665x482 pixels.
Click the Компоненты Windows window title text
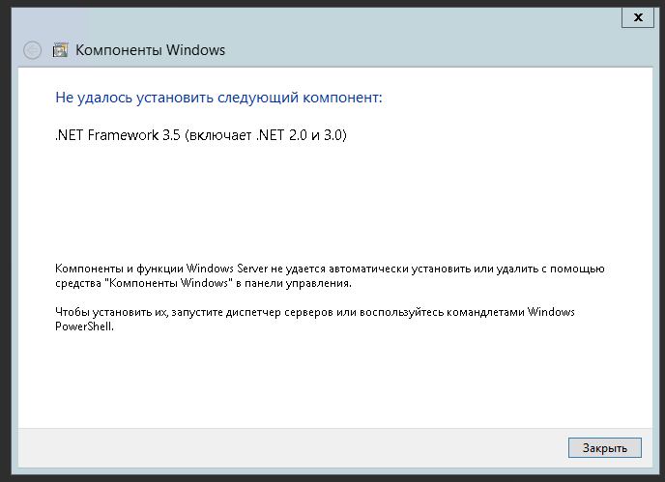click(x=150, y=50)
